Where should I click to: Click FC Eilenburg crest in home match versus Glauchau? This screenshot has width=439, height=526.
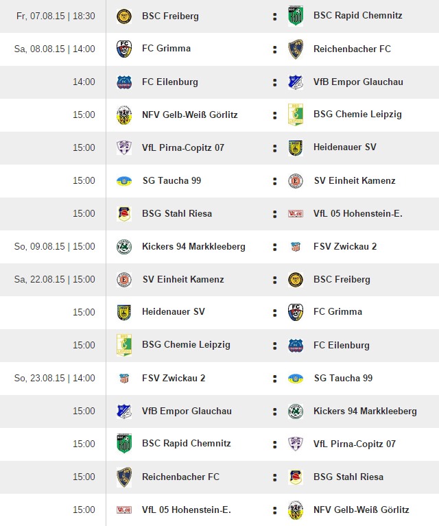tap(124, 82)
